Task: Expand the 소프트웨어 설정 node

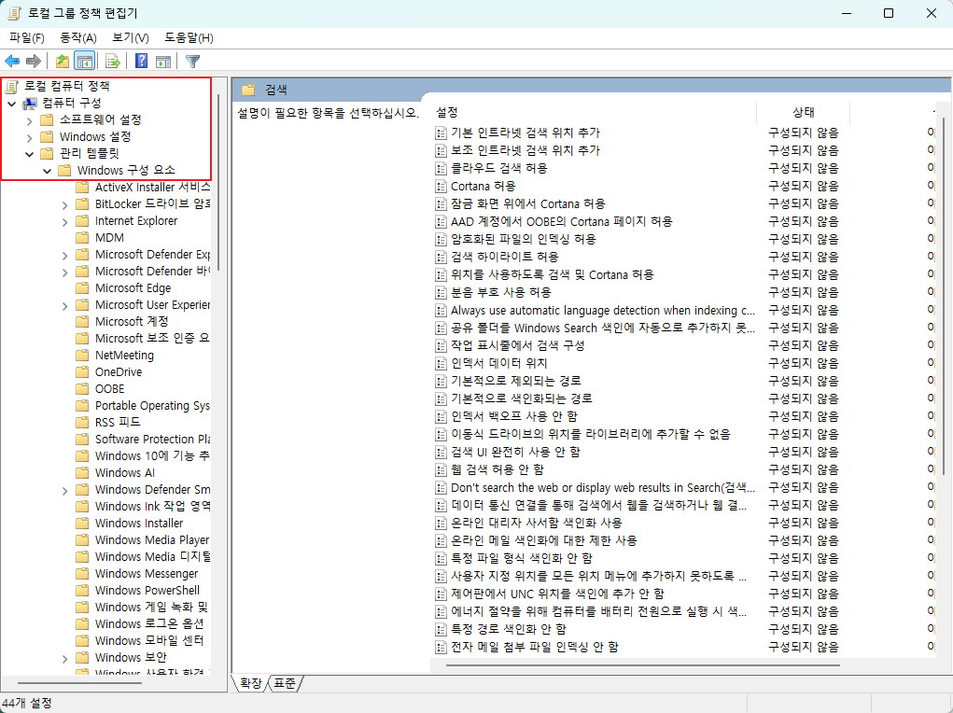Action: (29, 120)
